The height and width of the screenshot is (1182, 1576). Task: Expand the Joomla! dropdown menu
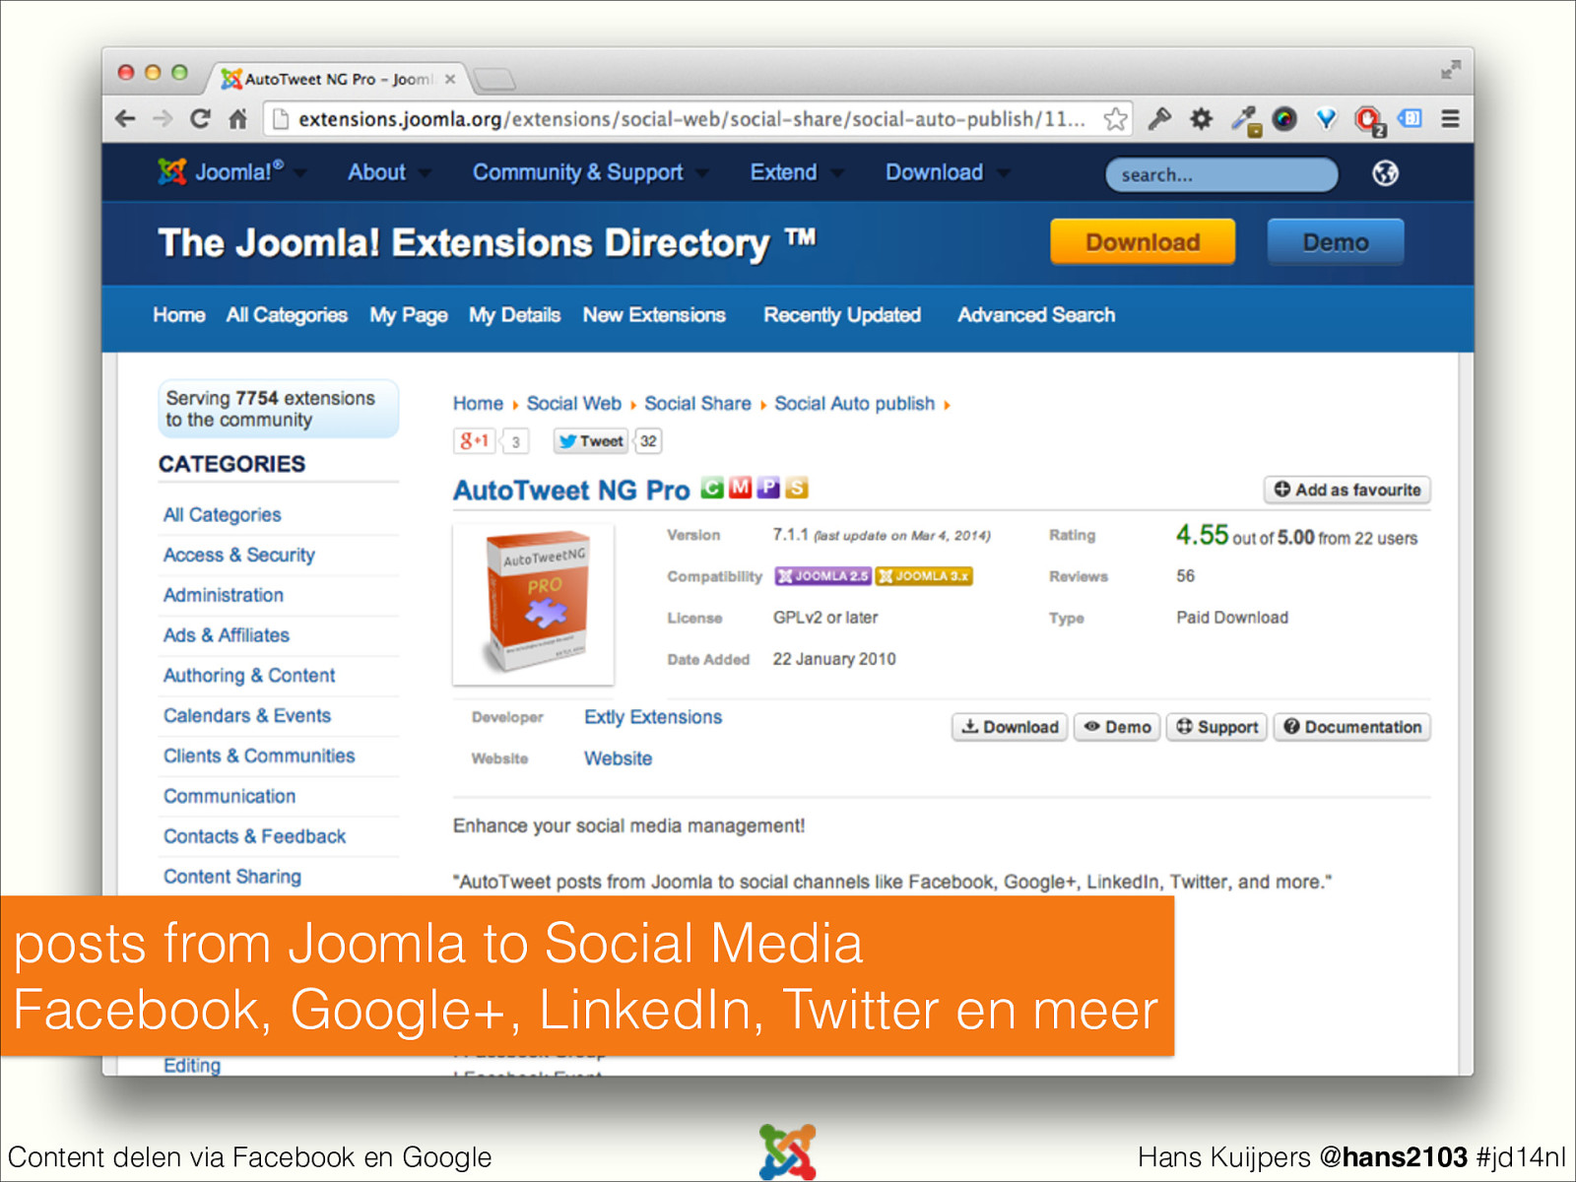point(300,173)
